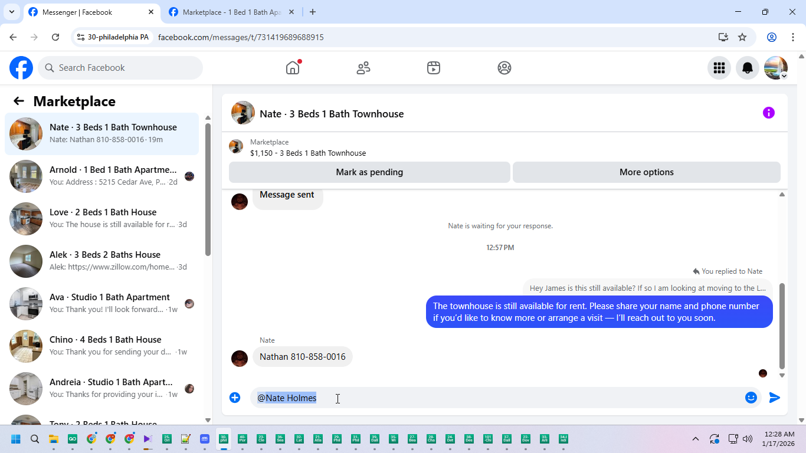Click the conversation list scrollbar
The width and height of the screenshot is (806, 453).
(208, 189)
